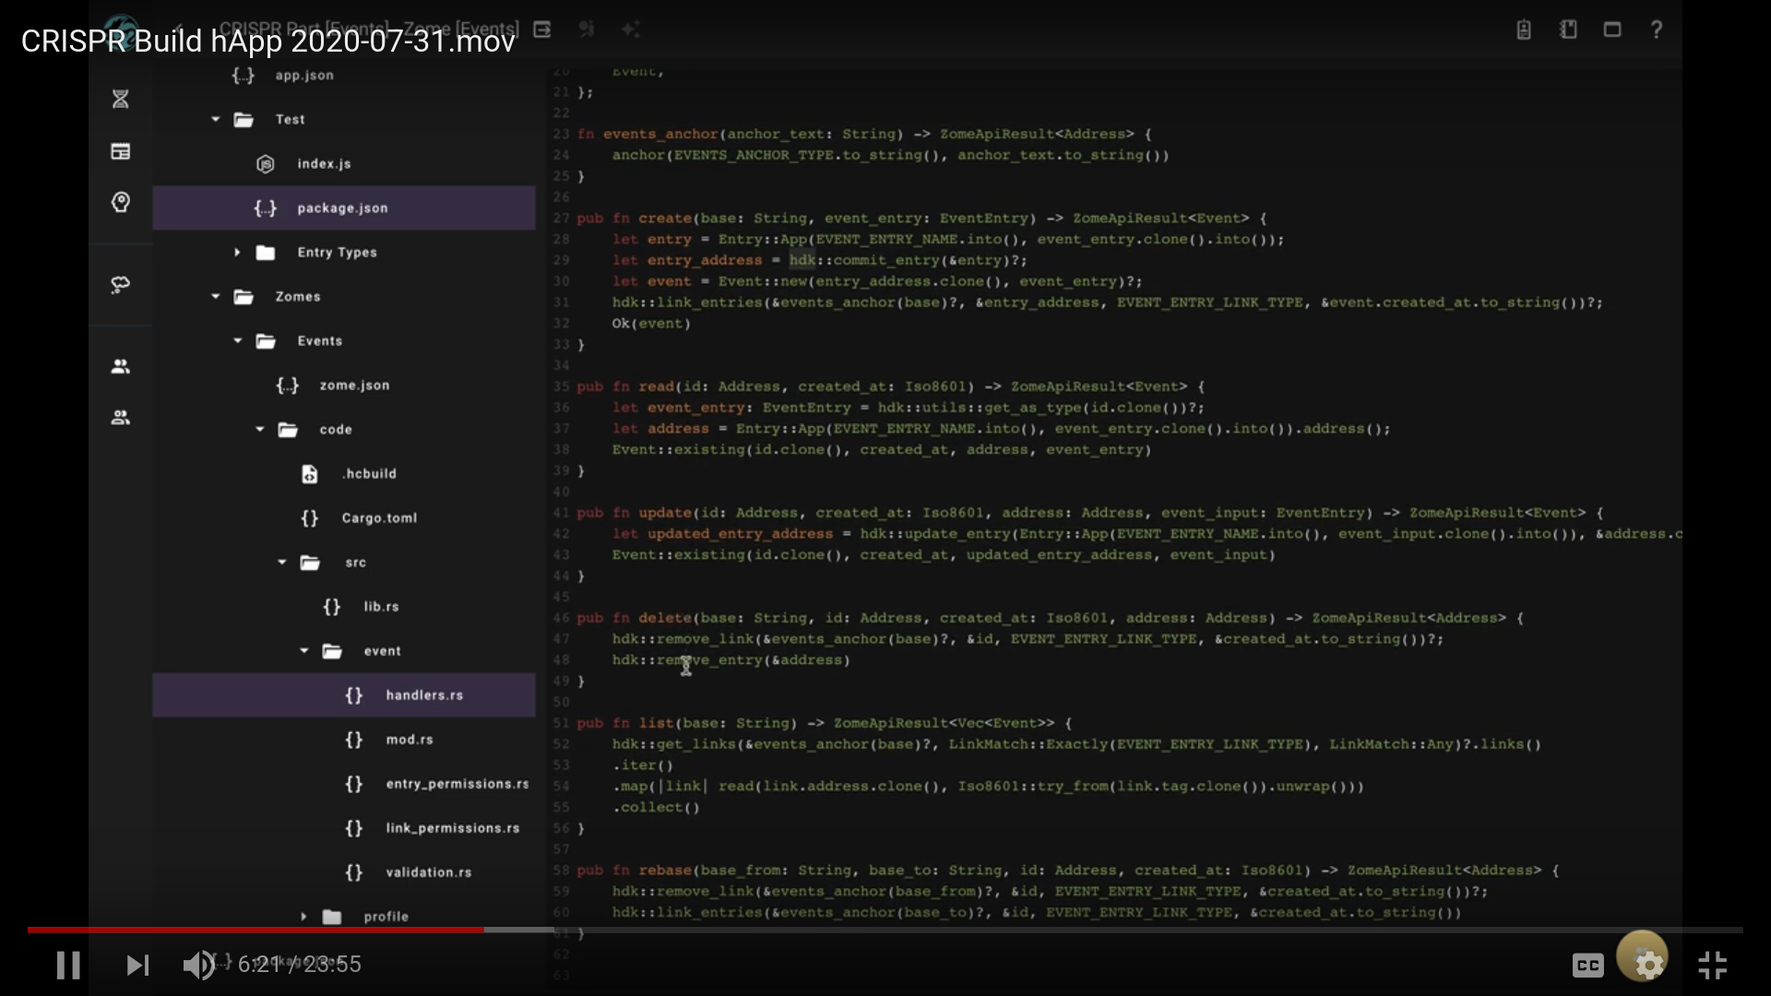Viewport: 1771px width, 996px height.
Task: Open the chat bubbles sidebar icon
Action: (121, 285)
